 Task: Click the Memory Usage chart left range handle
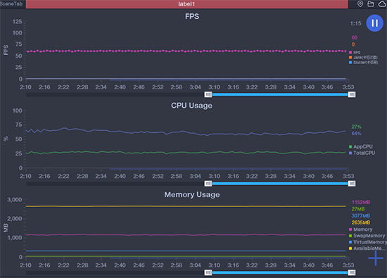[208, 272]
